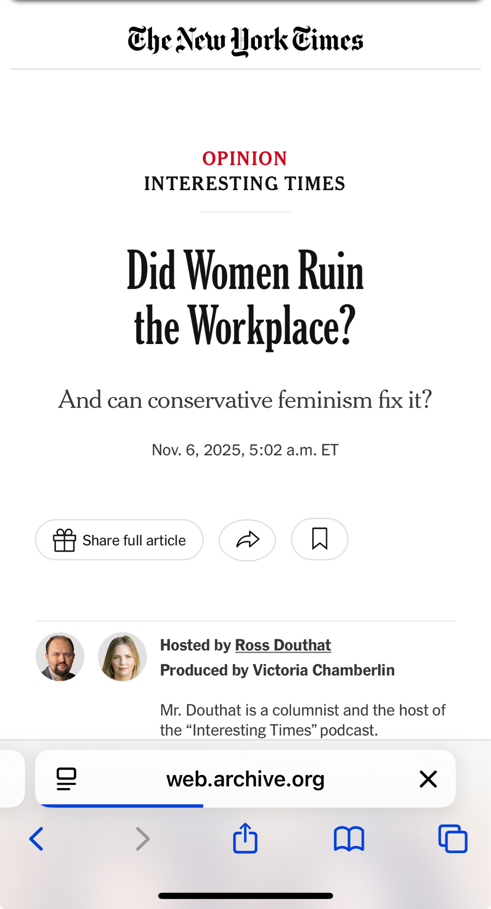Stop loading with the X icon

(x=428, y=779)
